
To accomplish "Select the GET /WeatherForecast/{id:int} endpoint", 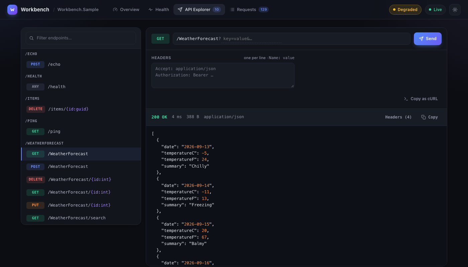I will (81, 192).
